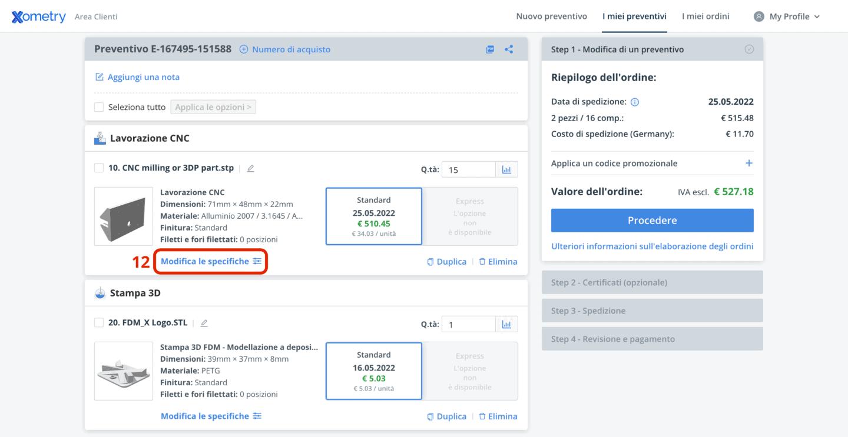Open volume pricing chart for FDM part

point(506,324)
